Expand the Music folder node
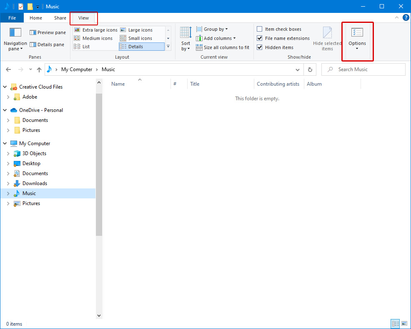 8,193
